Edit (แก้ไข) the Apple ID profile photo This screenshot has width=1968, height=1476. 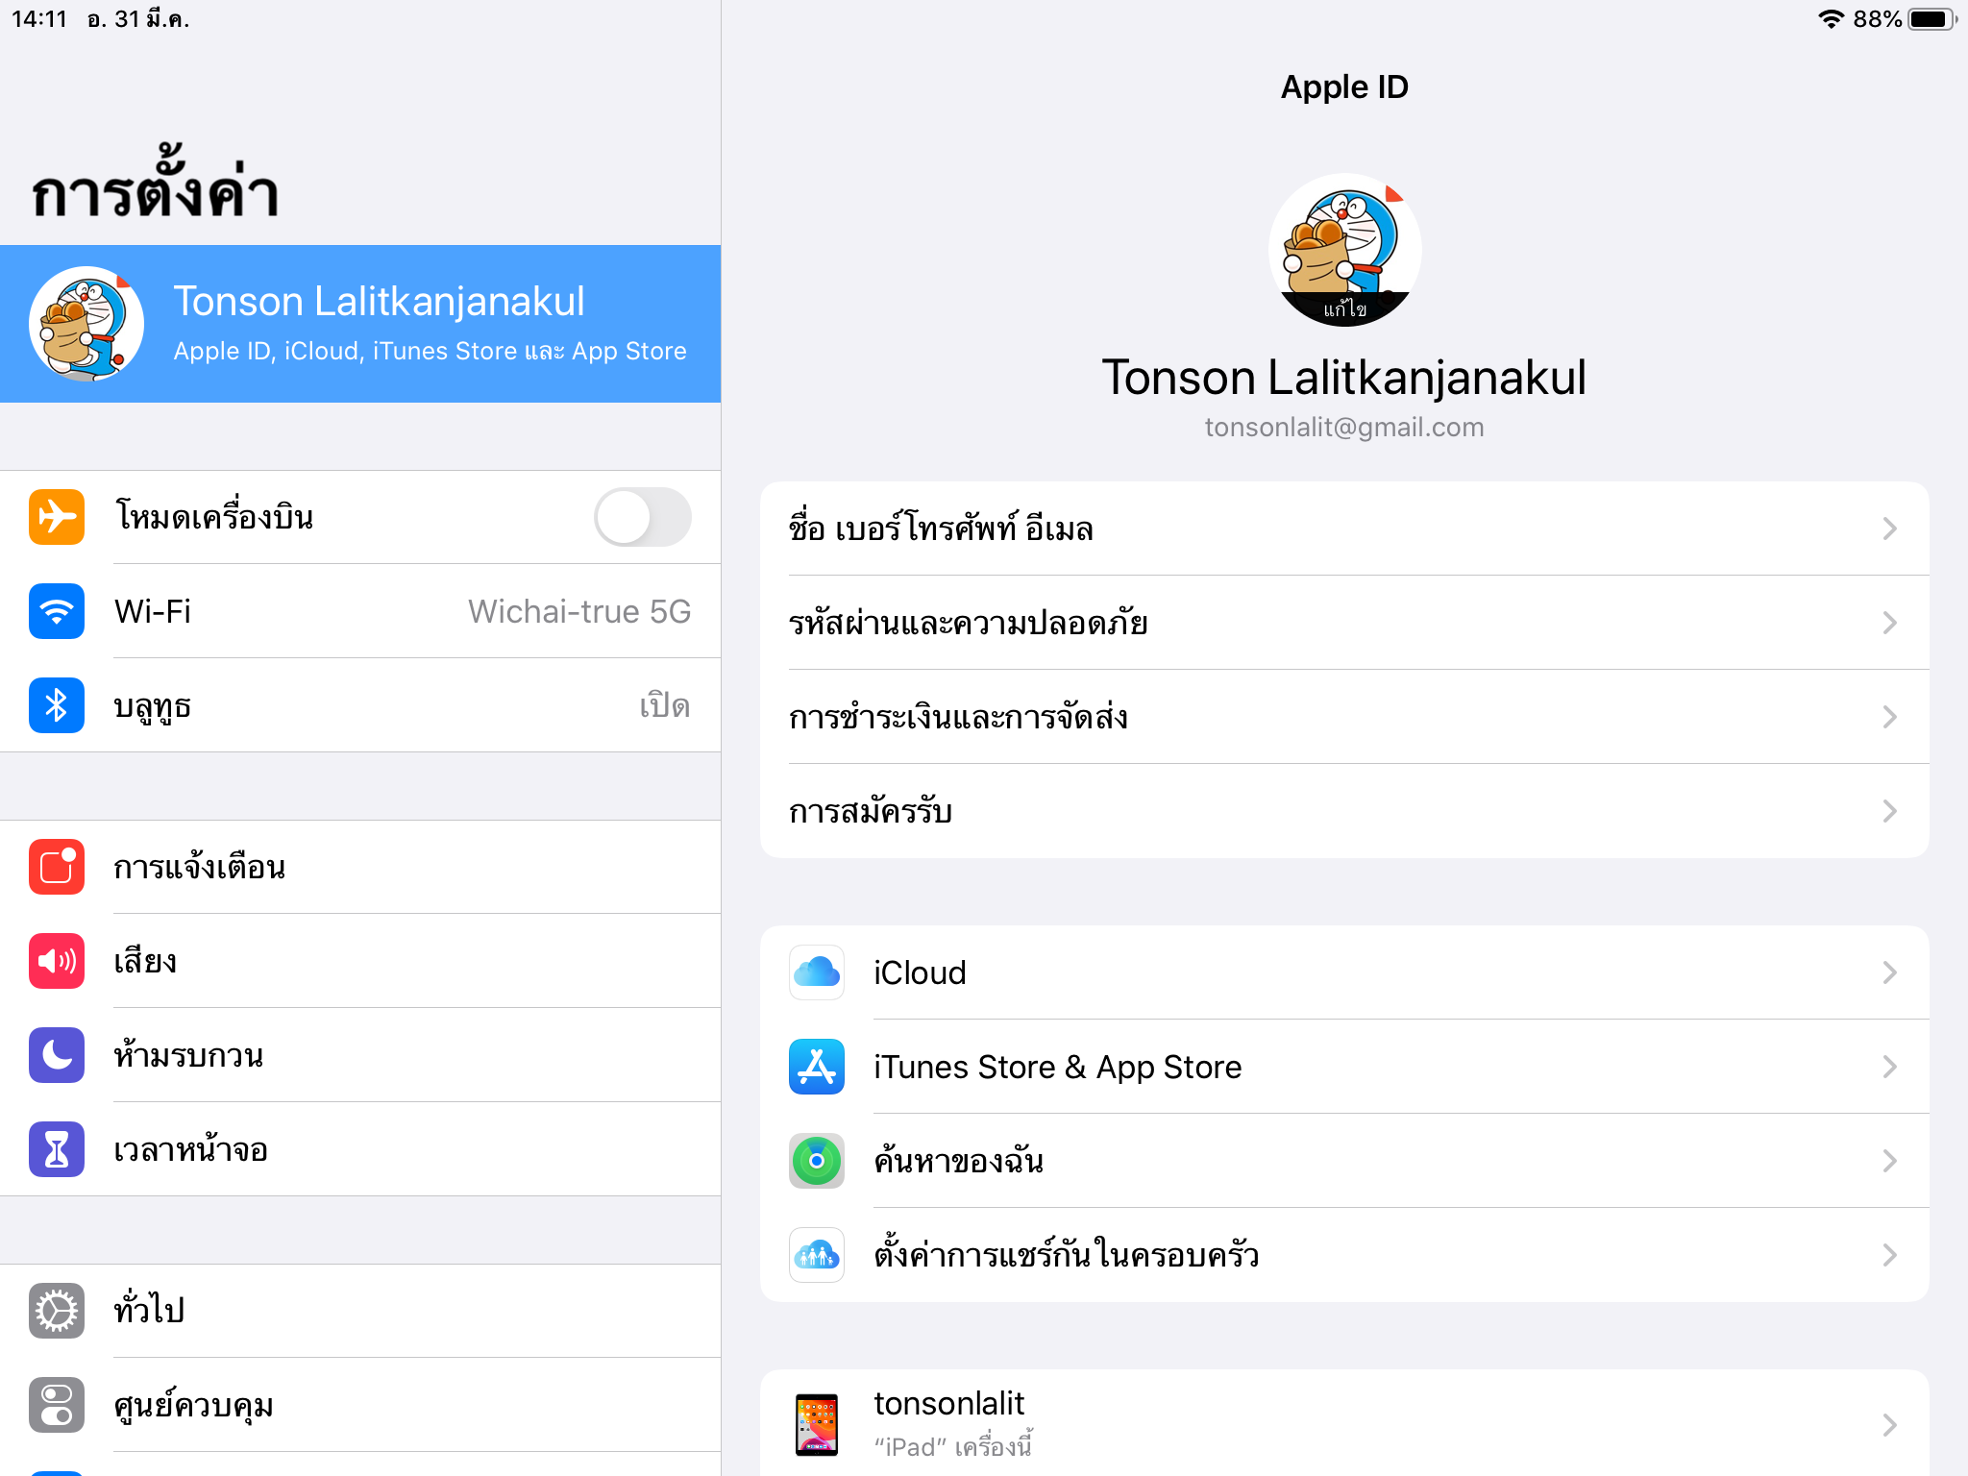point(1344,308)
